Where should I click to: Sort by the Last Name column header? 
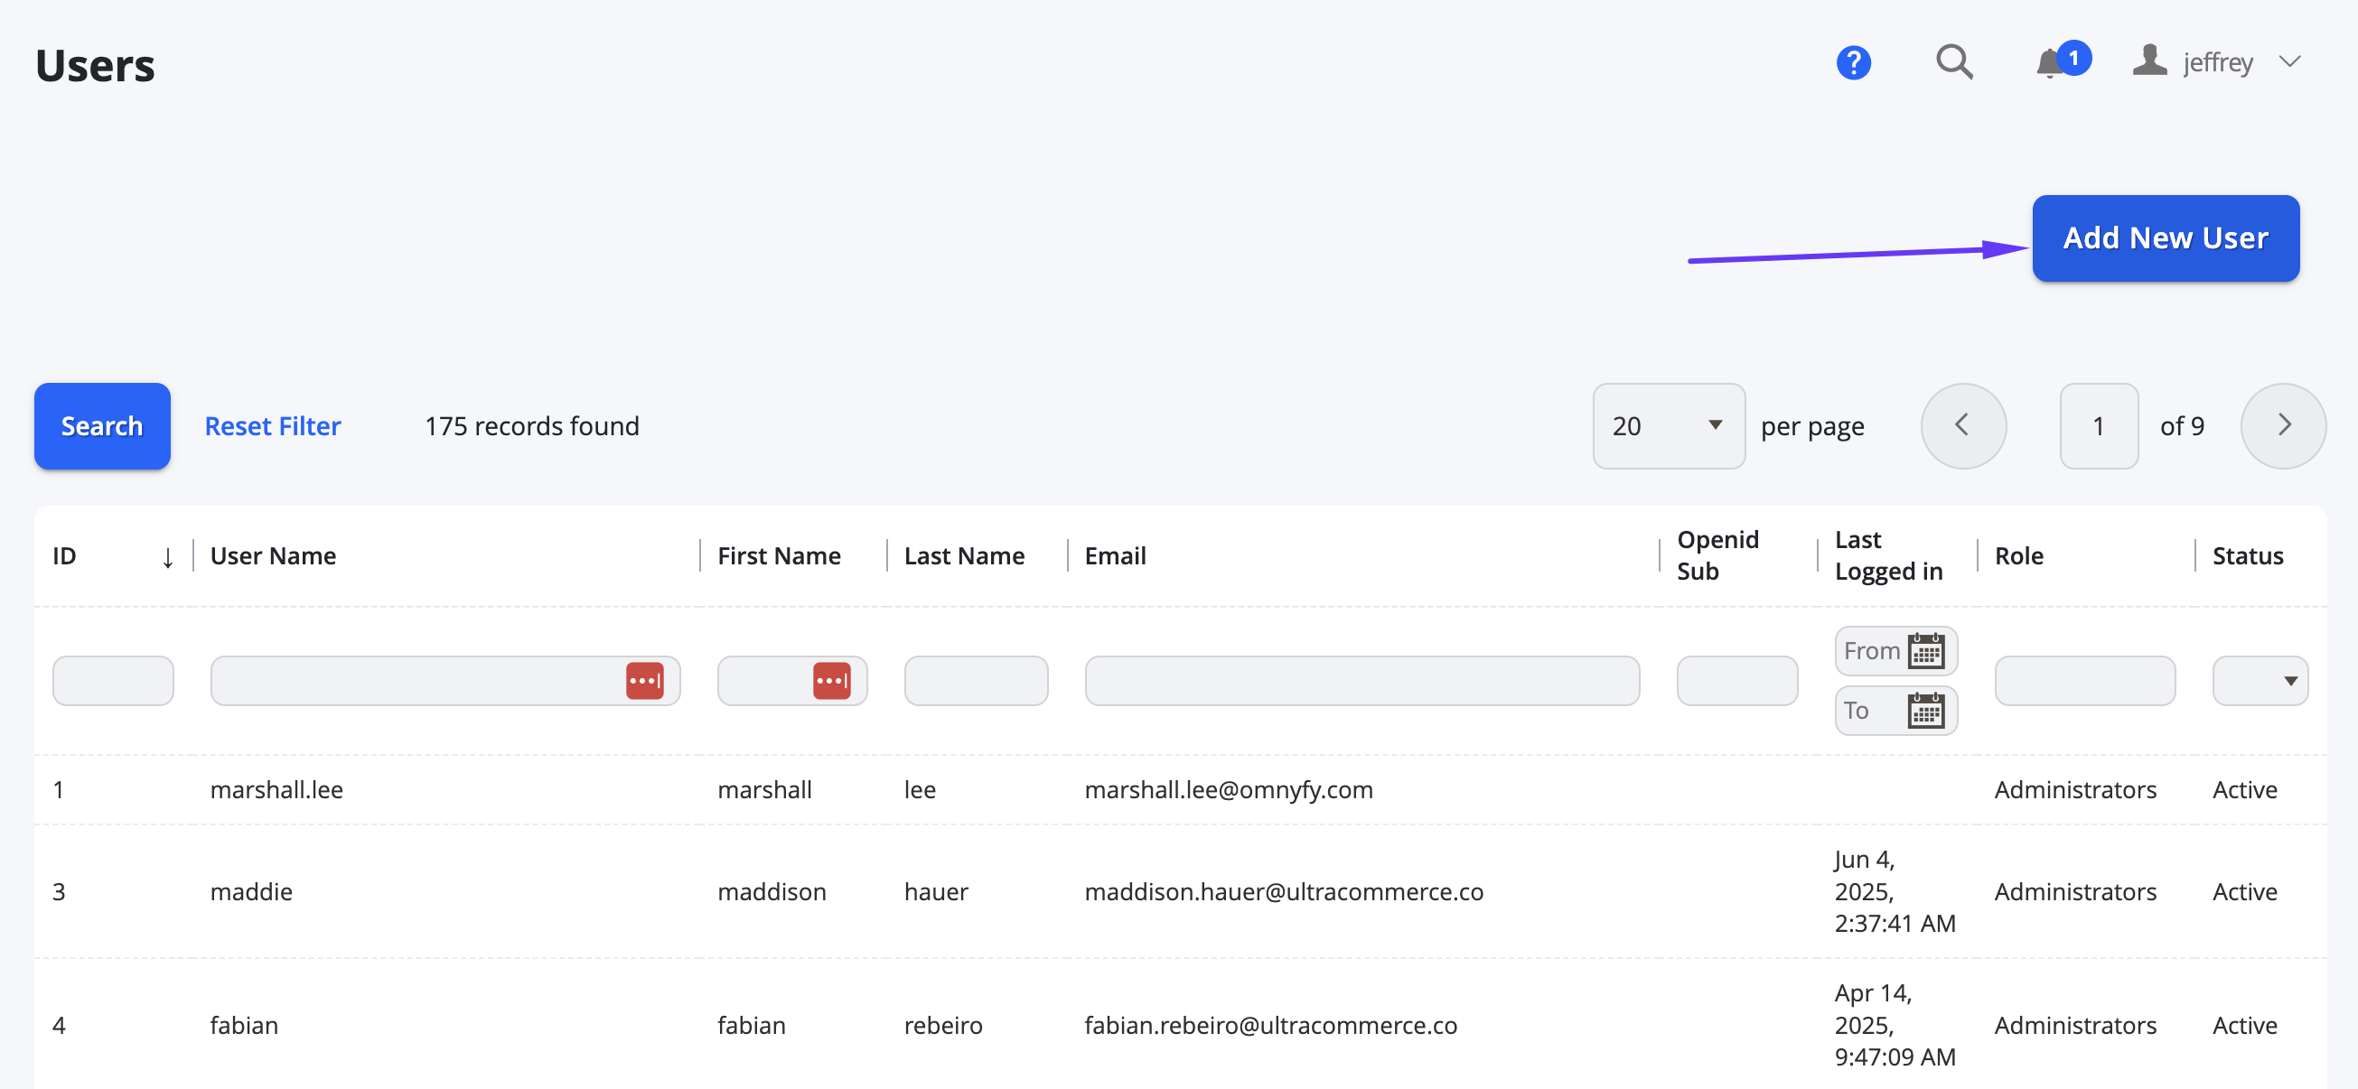[x=964, y=555]
